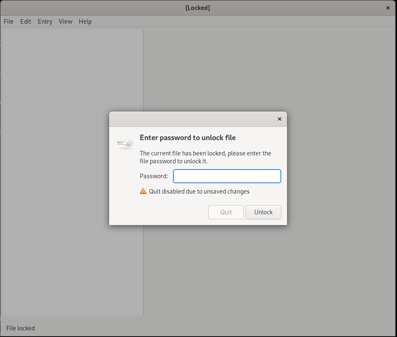Click the unlock dialog's blank title bar
Viewport: 397px width, 337px height.
point(191,119)
